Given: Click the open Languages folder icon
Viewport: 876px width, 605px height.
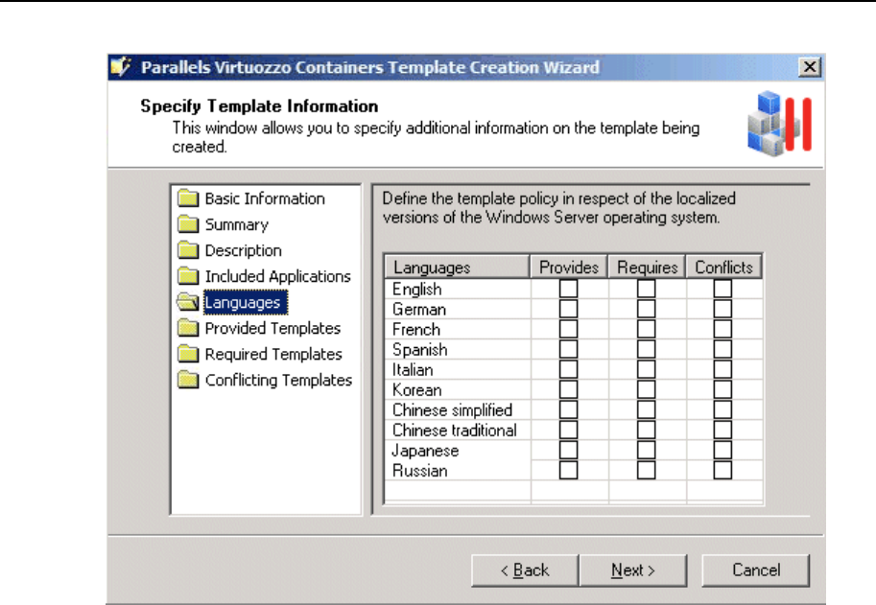Looking at the screenshot, I should pyautogui.click(x=188, y=302).
